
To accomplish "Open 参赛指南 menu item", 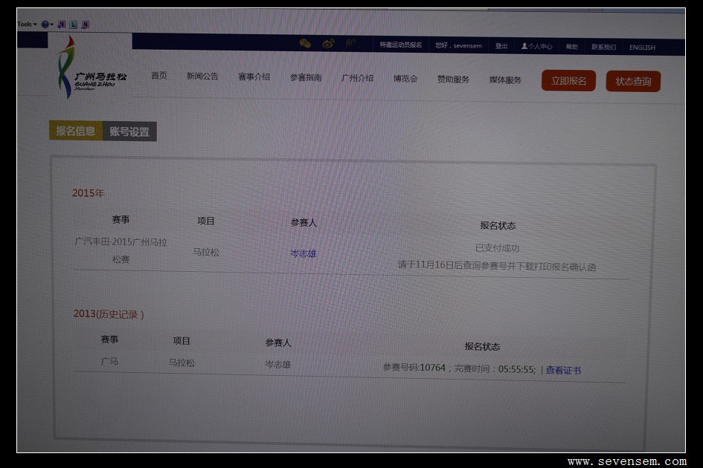I will 306,77.
